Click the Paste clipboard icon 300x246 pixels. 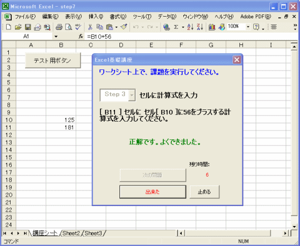point(109,27)
